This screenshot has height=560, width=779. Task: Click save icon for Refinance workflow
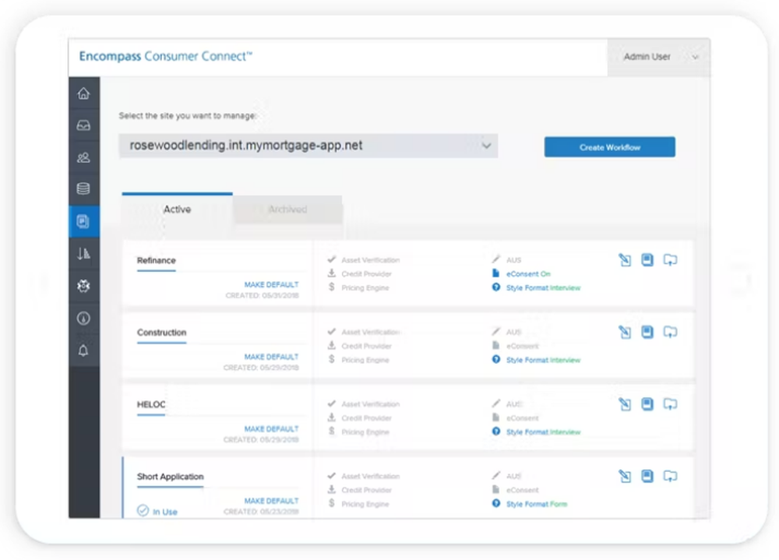click(x=647, y=260)
